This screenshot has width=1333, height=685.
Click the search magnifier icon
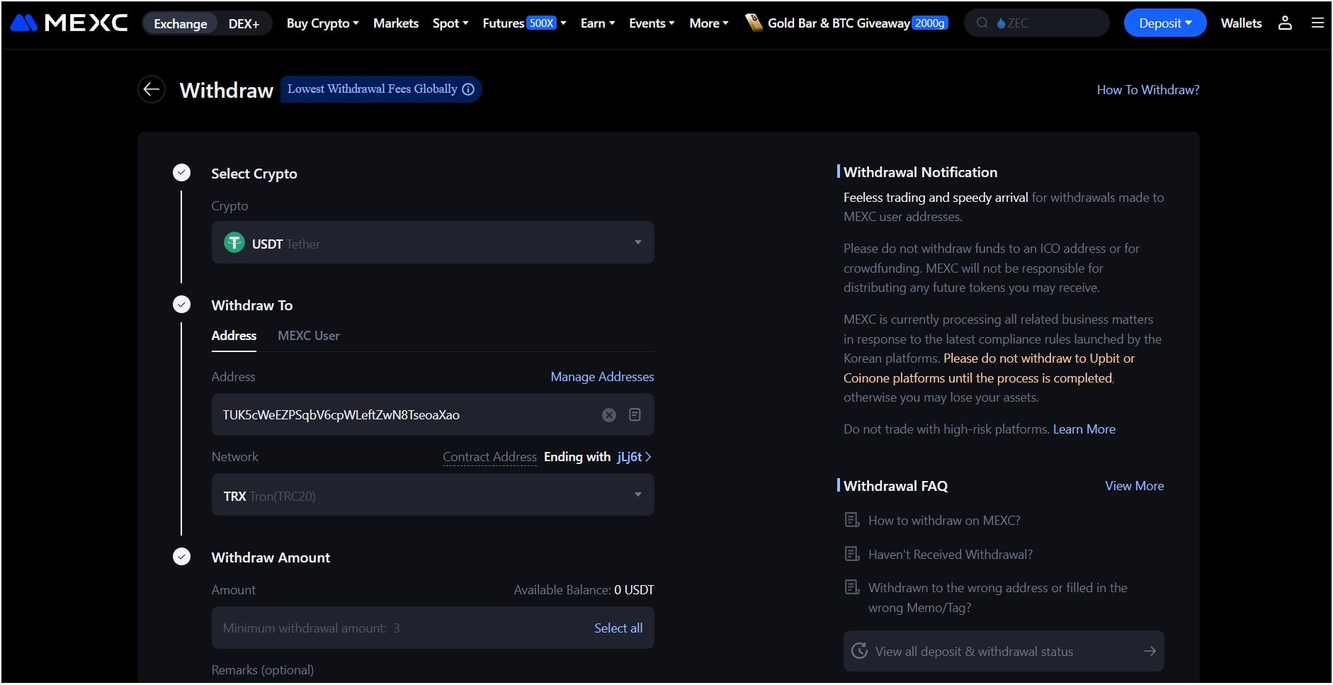pyautogui.click(x=983, y=22)
